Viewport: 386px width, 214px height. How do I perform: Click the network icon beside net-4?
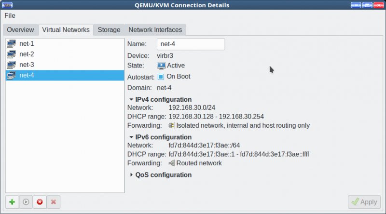tap(11, 75)
